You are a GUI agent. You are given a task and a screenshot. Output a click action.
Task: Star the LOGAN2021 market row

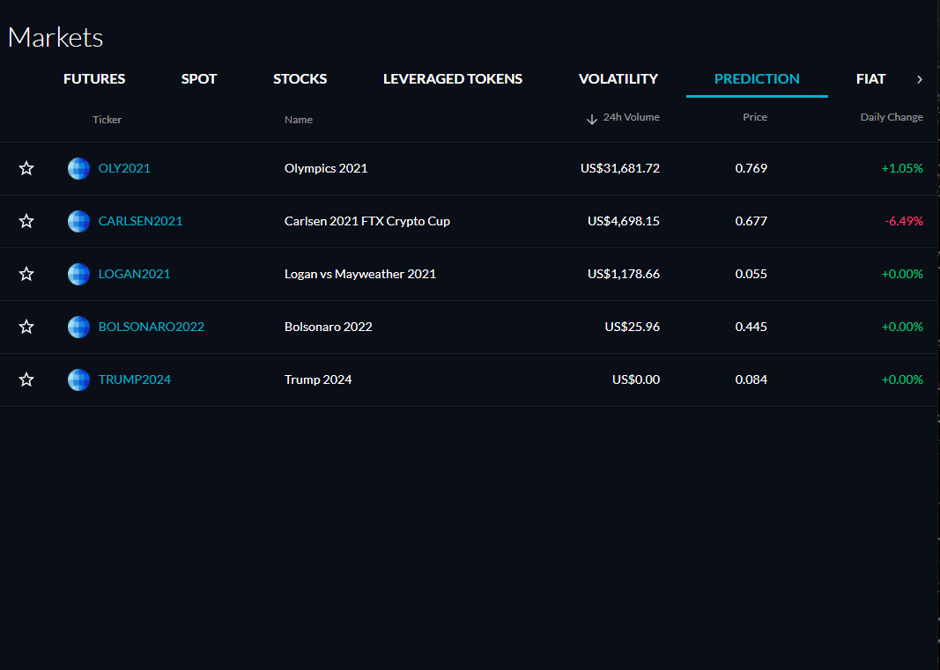point(26,274)
